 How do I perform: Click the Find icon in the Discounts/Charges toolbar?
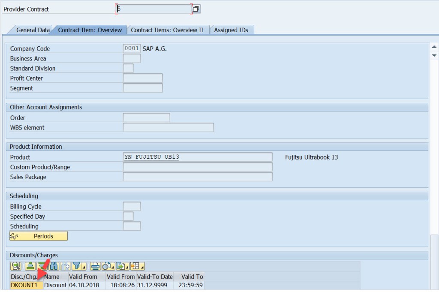54,266
